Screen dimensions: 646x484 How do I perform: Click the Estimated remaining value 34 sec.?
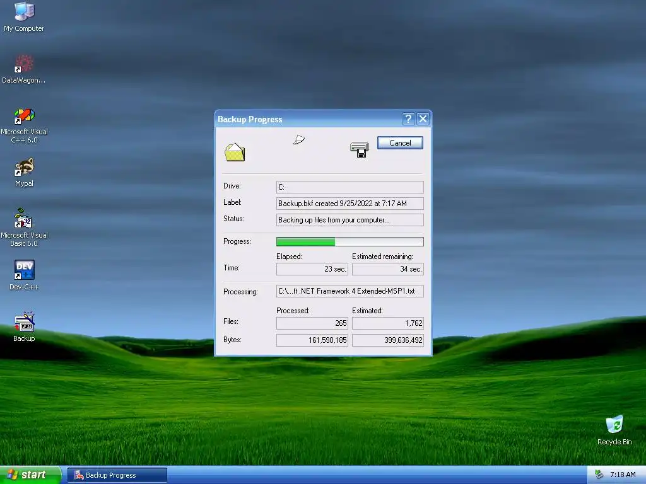(388, 268)
